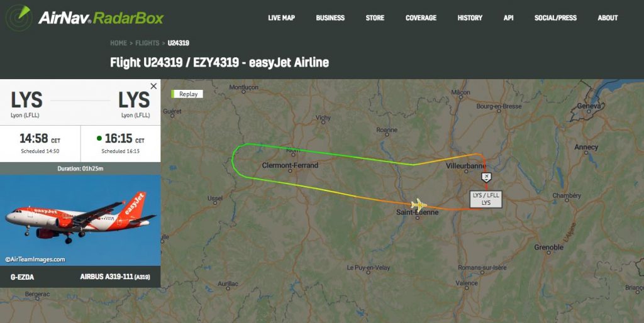
Task: Open SOCIAL/PRESS menu item
Action: coord(555,18)
